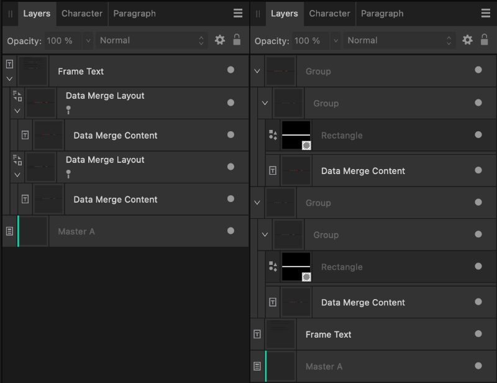Click lock icon in right Layers panel
Viewport: 497px width, 383px height.
pos(484,40)
